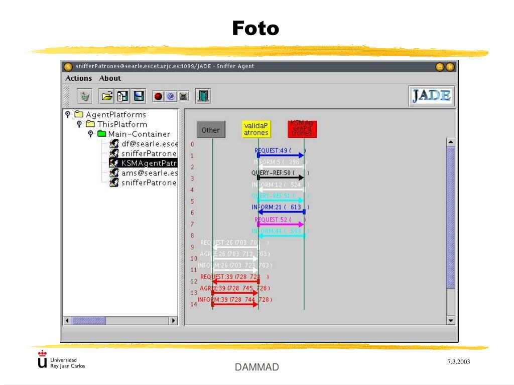
Task: Click the canvas scrollbar down arrow
Action: pyautogui.click(x=451, y=320)
